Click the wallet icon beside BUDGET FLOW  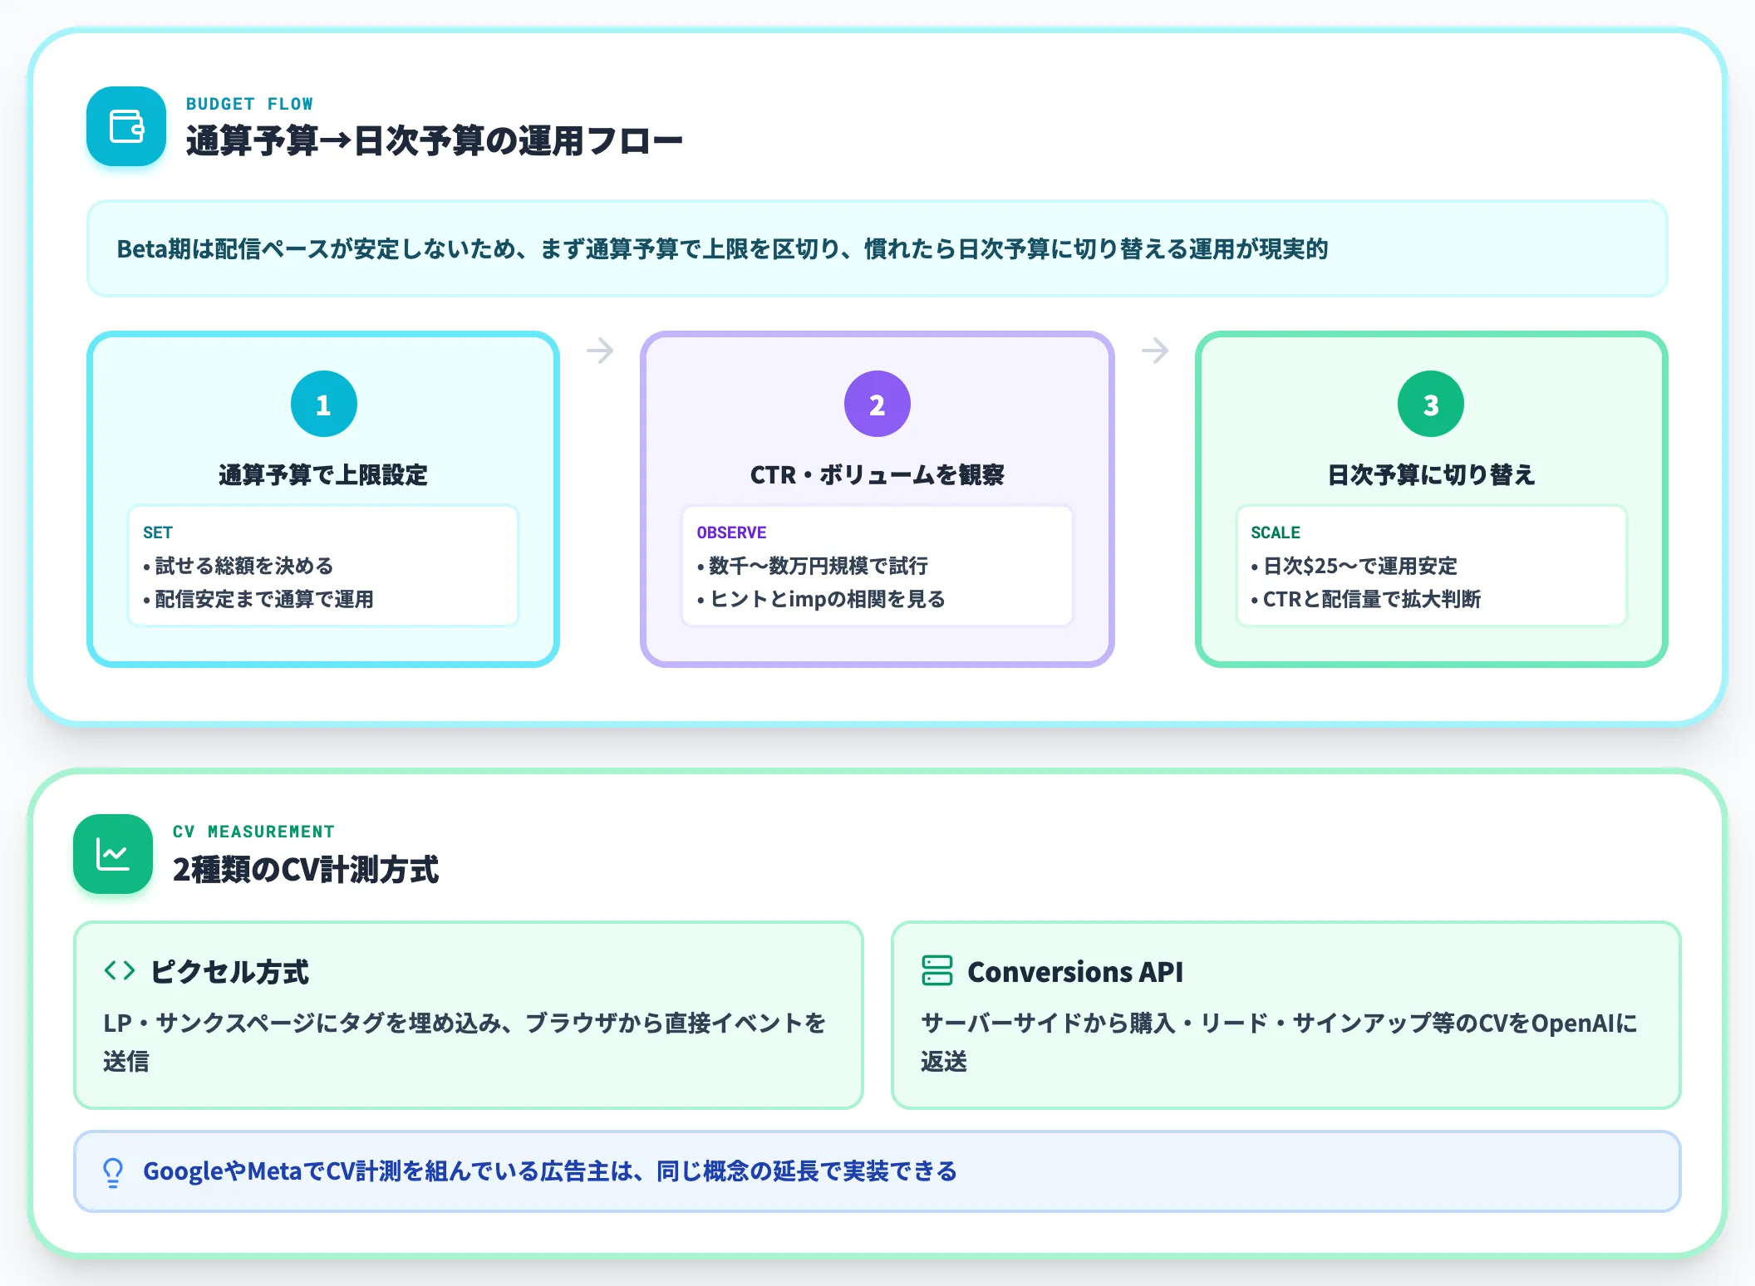(x=126, y=126)
